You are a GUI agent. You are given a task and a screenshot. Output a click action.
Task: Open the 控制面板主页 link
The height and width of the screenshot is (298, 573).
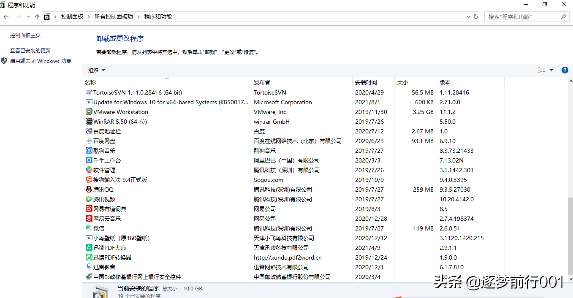click(x=25, y=35)
